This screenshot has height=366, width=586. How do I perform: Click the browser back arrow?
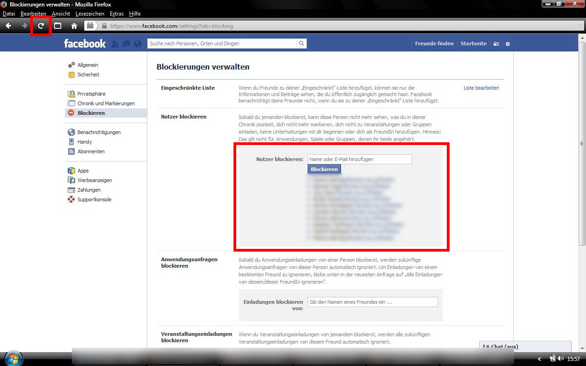[x=8, y=26]
